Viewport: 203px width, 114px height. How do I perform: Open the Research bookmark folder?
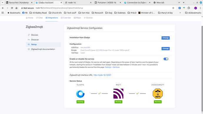[x=97, y=13]
